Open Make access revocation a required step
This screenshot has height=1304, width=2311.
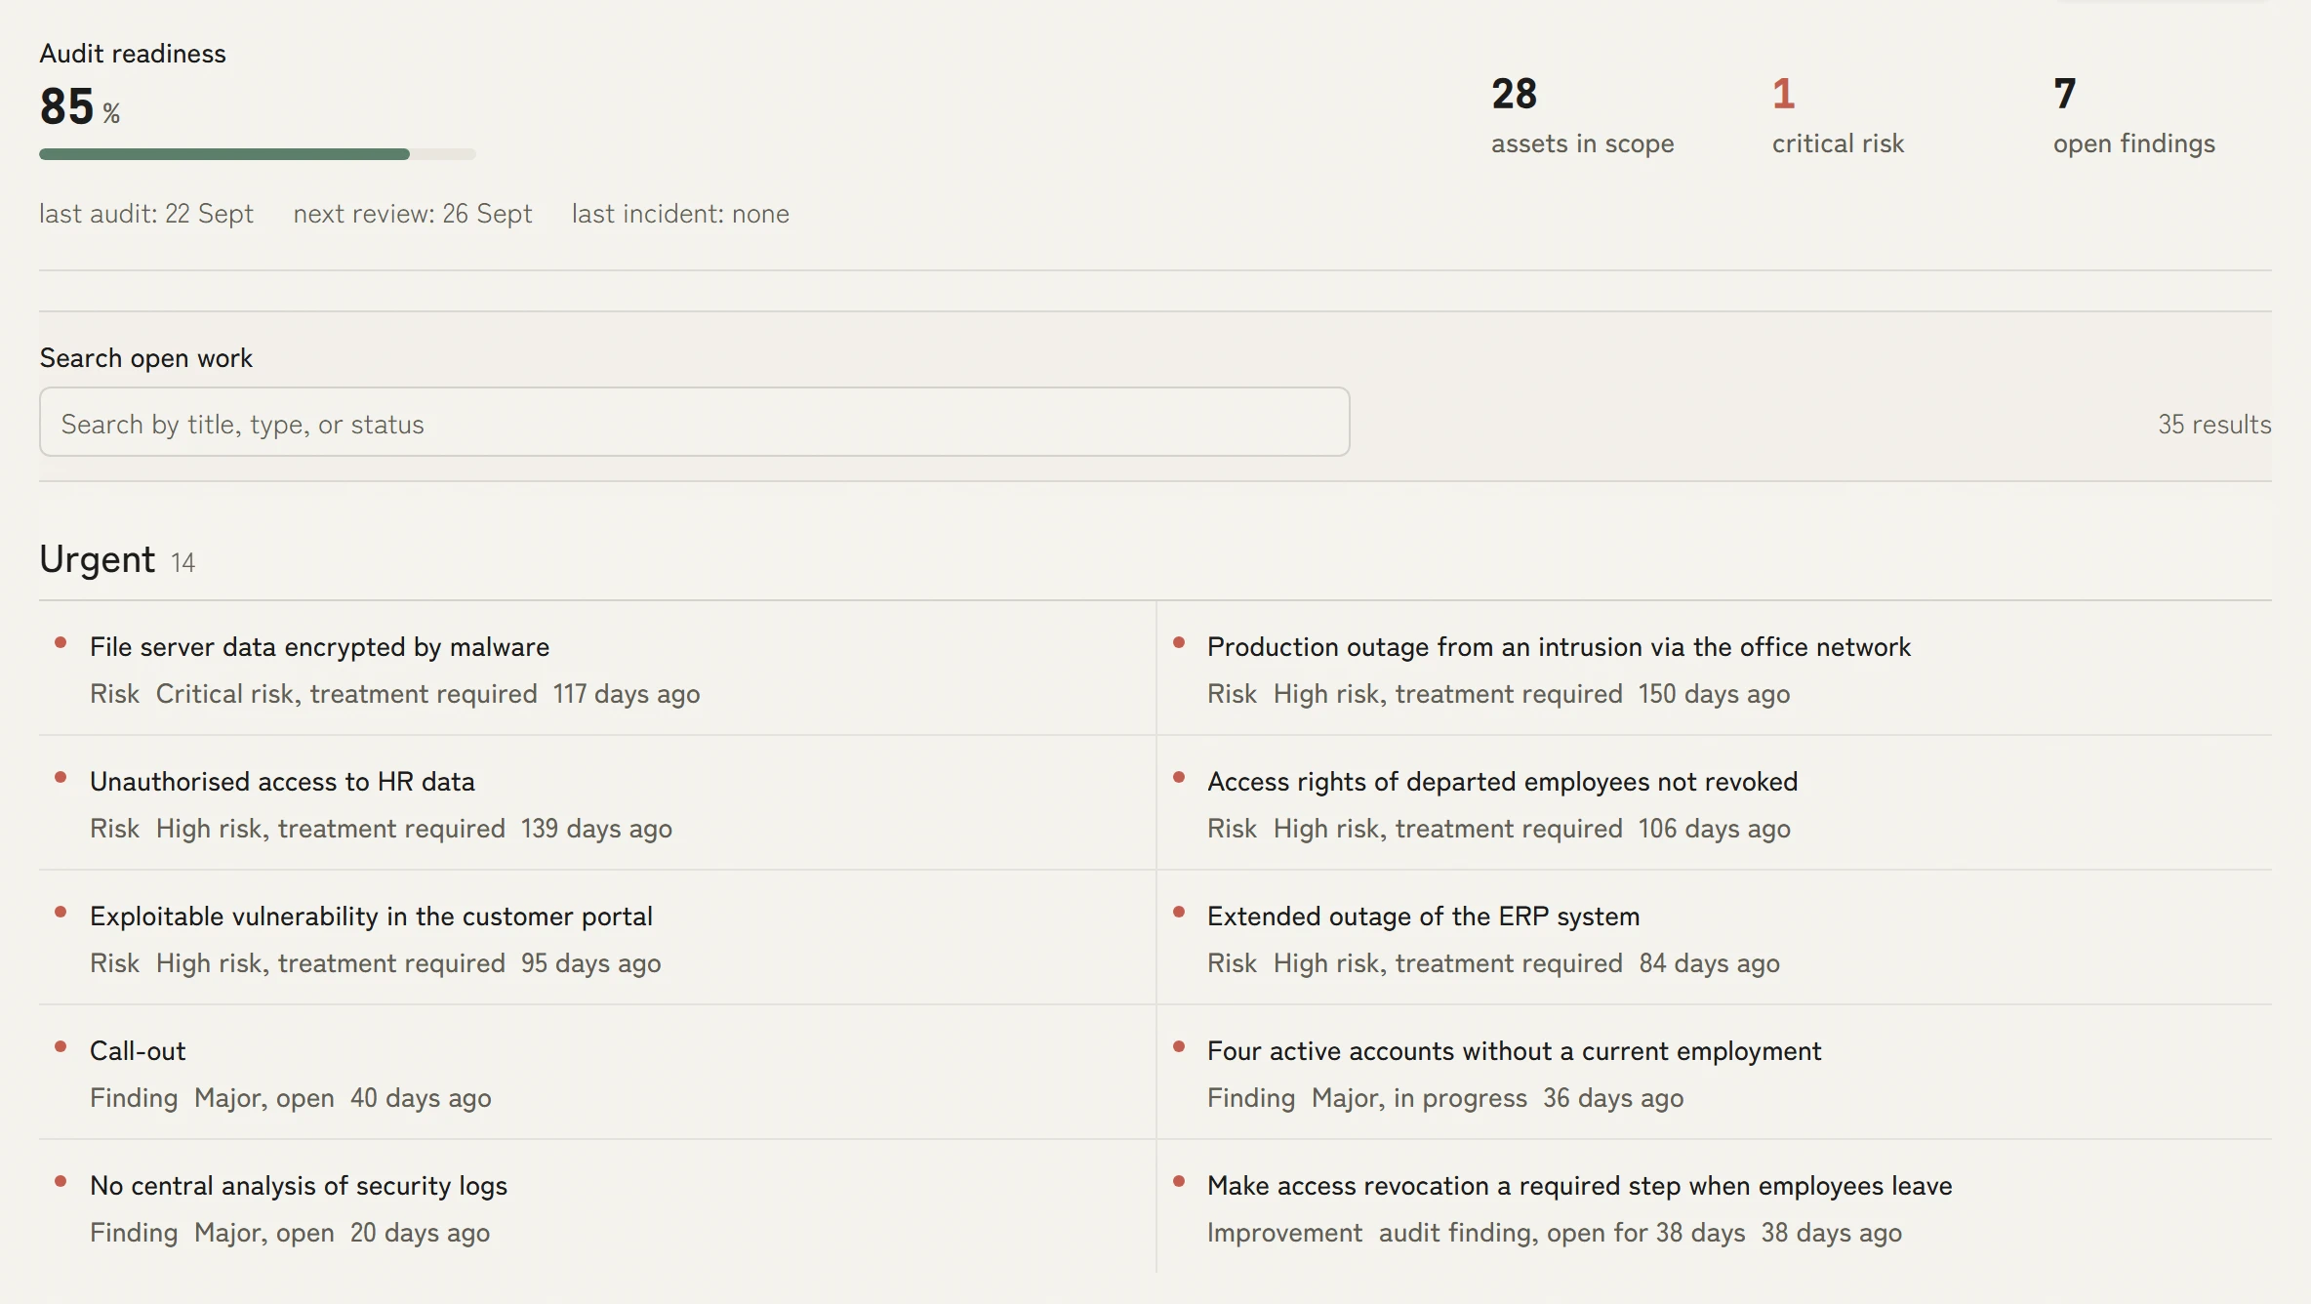point(1715,1207)
